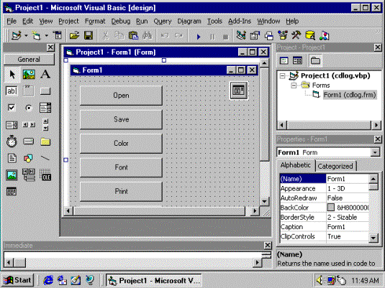Image resolution: width=385 pixels, height=288 pixels.
Task: Open the Diagram menu
Action: pyautogui.click(x=189, y=22)
